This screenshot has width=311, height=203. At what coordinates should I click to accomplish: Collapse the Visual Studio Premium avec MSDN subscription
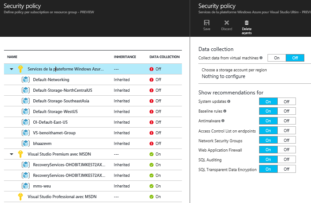coord(12,154)
